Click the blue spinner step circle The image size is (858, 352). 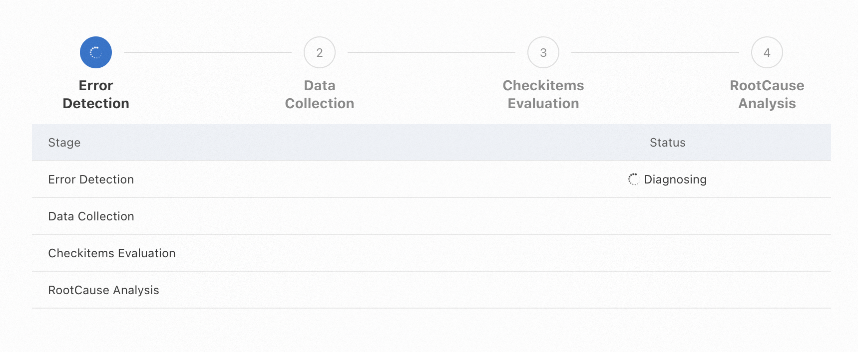coord(96,52)
